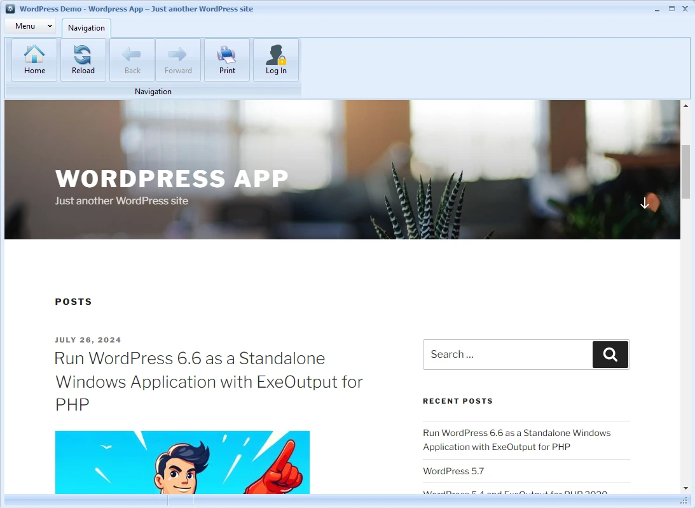Switch to the Navigation ribbon tab
The height and width of the screenshot is (508, 695).
point(86,27)
